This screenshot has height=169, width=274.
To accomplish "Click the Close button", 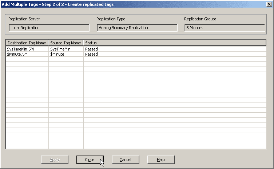I will tap(90, 160).
